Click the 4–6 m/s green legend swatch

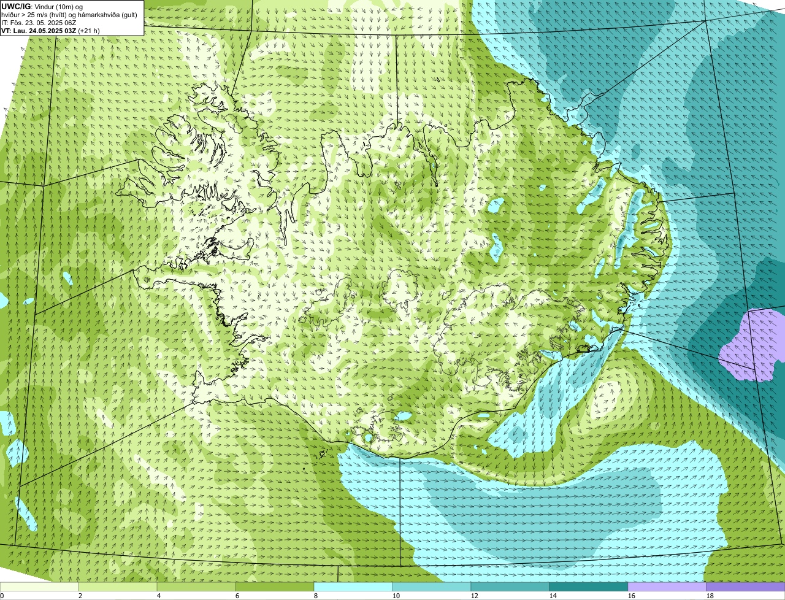point(196,587)
